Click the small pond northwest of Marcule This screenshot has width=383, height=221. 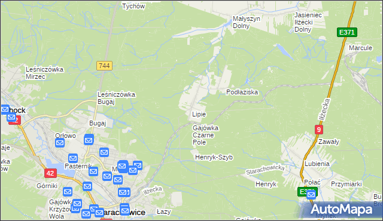click(x=284, y=51)
